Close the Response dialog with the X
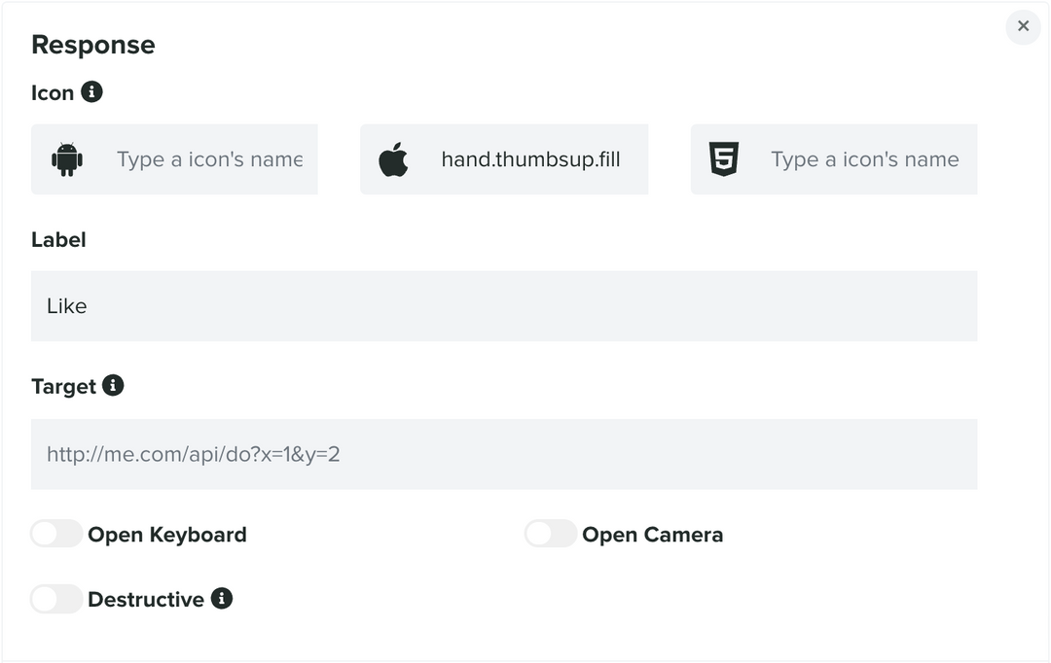The height and width of the screenshot is (663, 1051). [x=1023, y=26]
